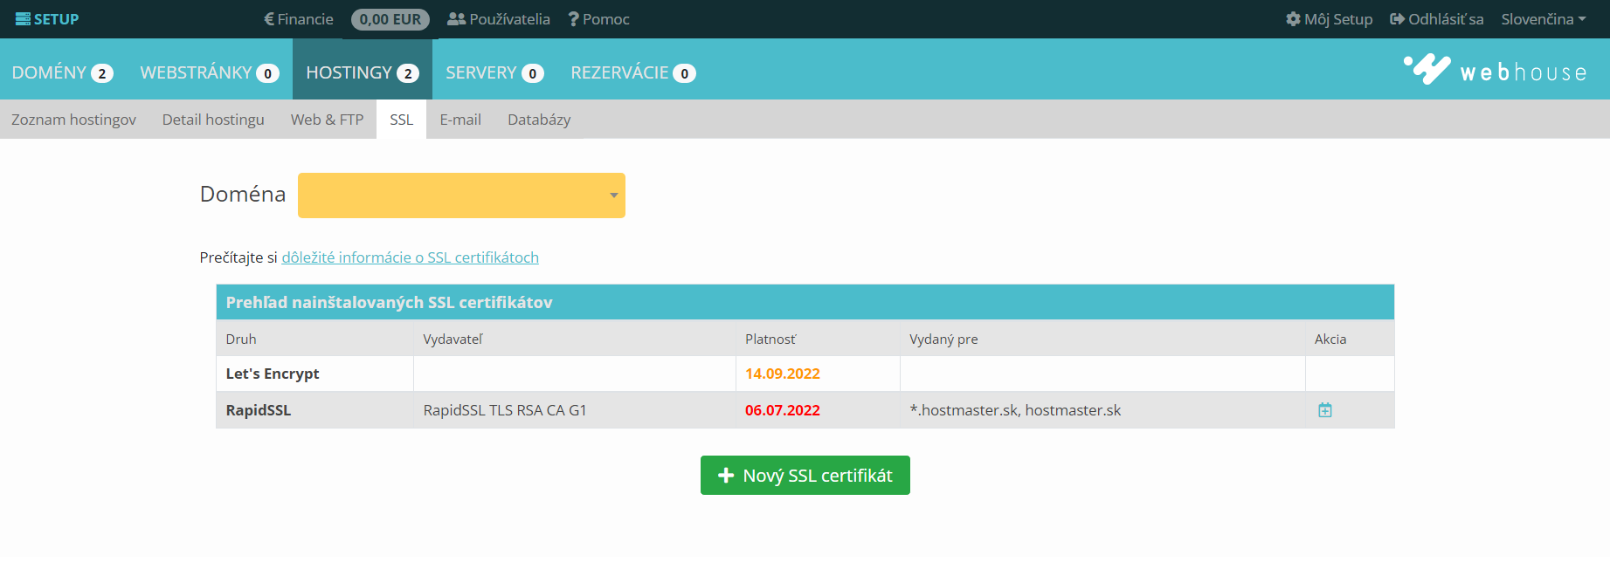This screenshot has height=583, width=1610.
Task: Click the Webhouse logo
Action: pyautogui.click(x=1495, y=70)
